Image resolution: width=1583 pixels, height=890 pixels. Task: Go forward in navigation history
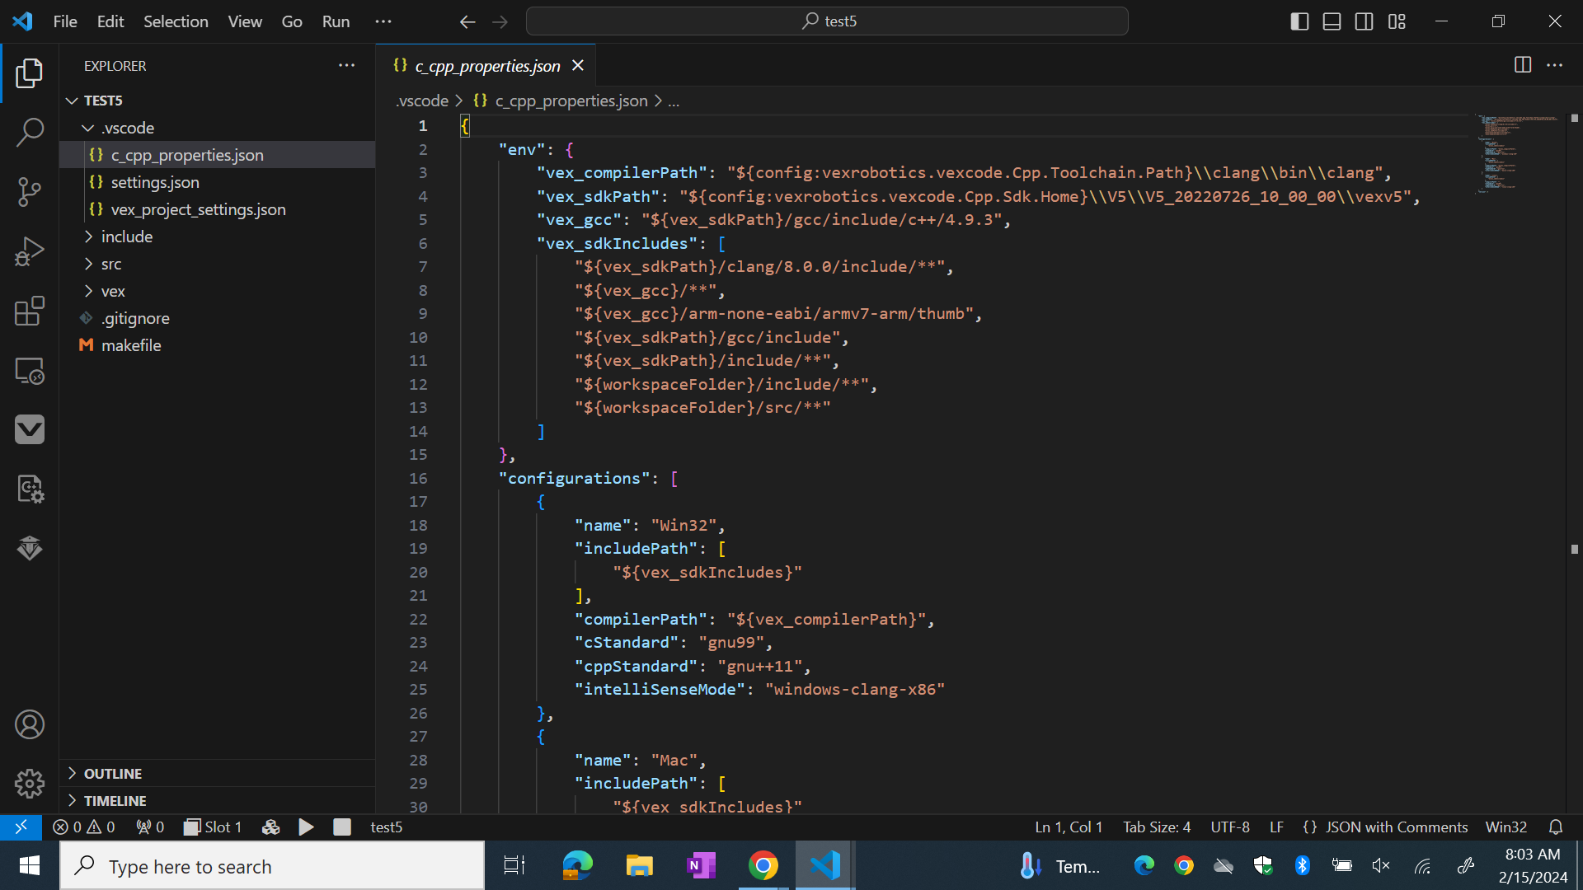pyautogui.click(x=500, y=21)
